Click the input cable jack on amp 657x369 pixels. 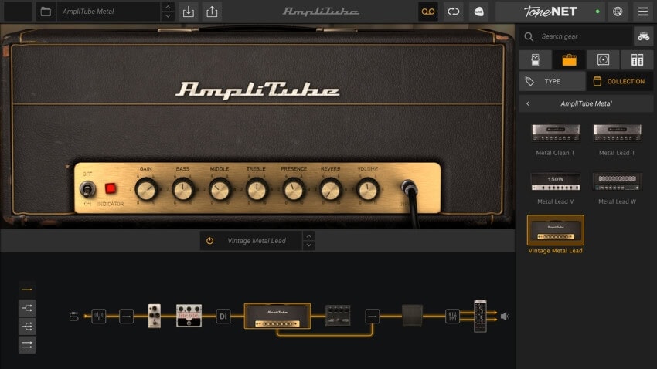pyautogui.click(x=408, y=188)
